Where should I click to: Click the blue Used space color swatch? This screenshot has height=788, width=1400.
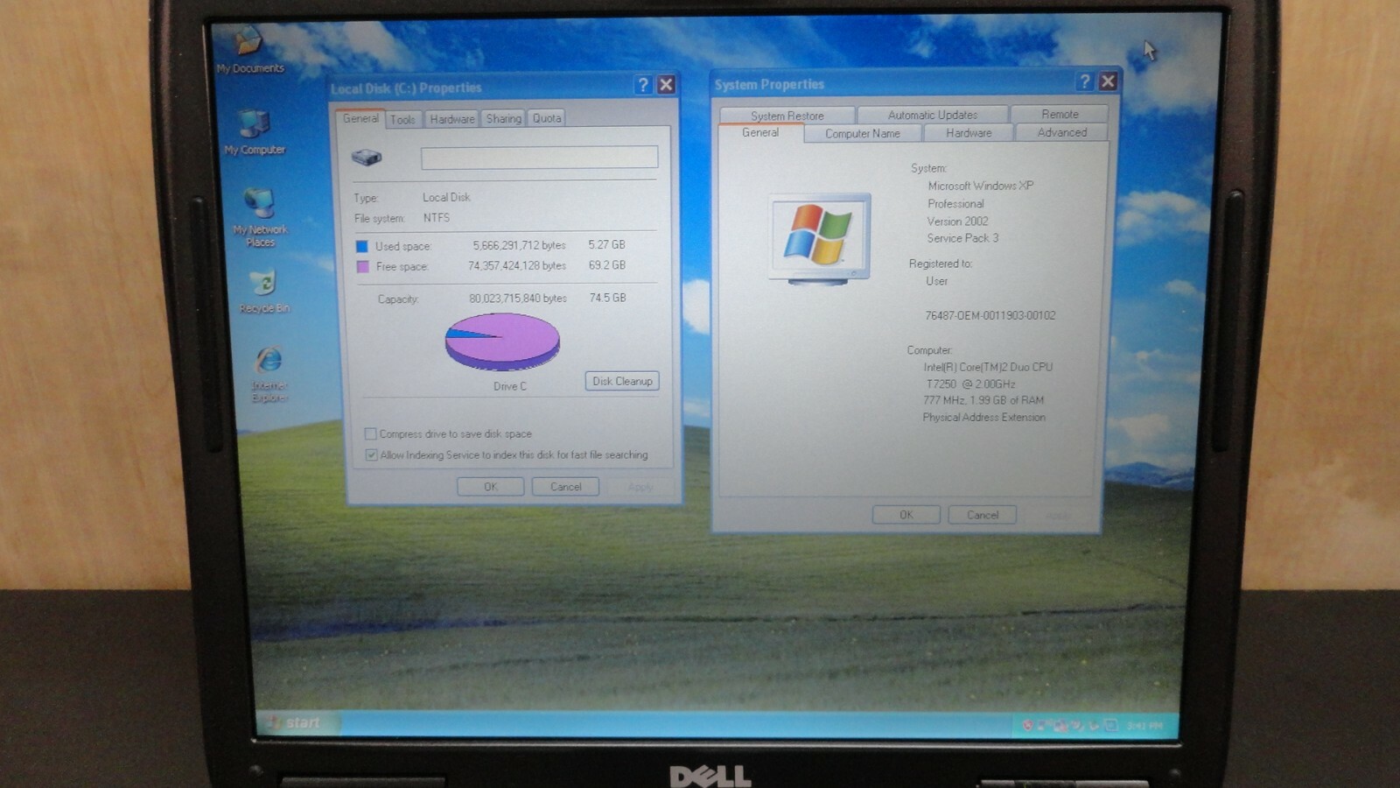362,246
